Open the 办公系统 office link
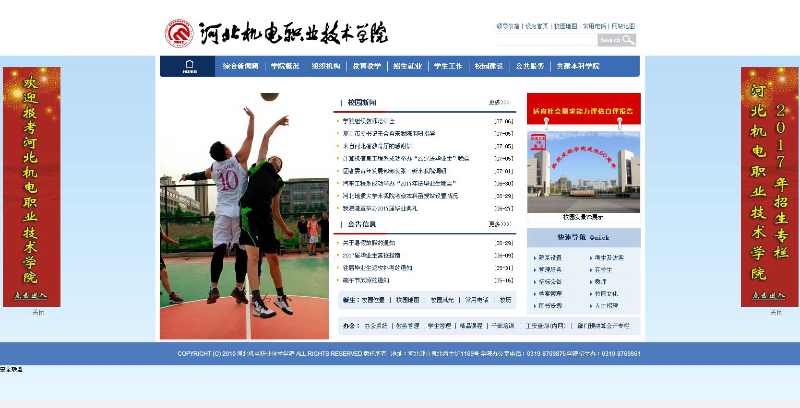The image size is (800, 408). coord(375,326)
